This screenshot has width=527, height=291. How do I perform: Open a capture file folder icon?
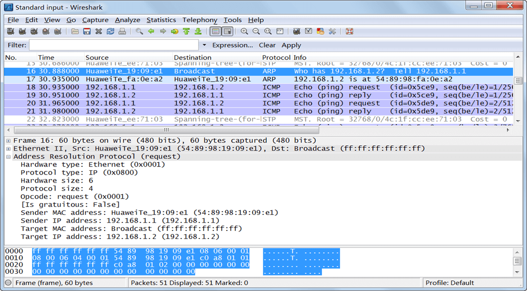[75, 32]
